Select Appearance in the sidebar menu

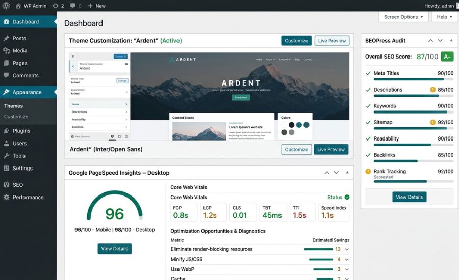click(29, 92)
